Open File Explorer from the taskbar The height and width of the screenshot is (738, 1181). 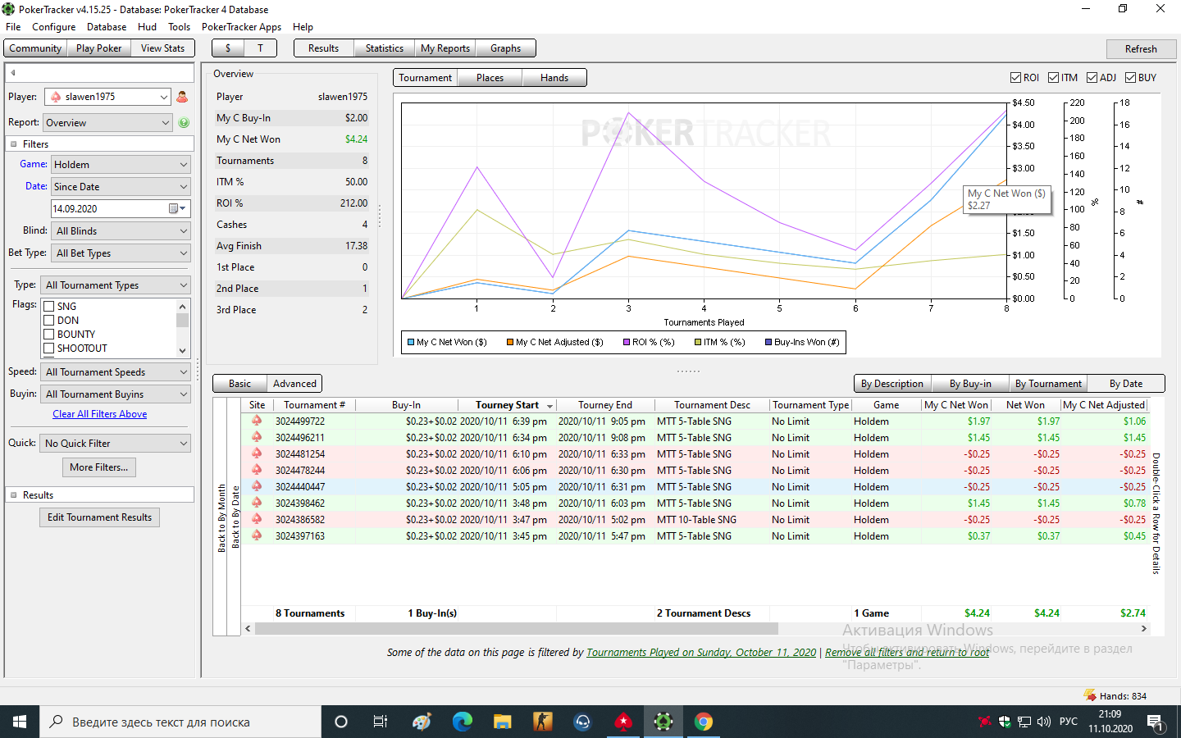pos(503,722)
